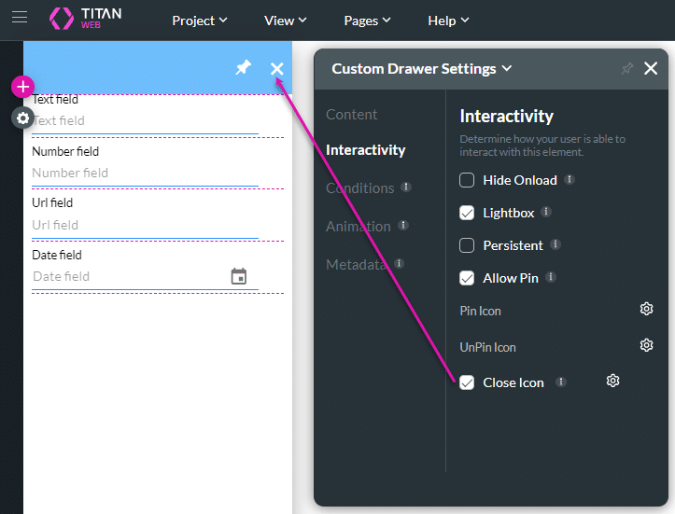Open the Project menu
675x514 pixels.
(x=199, y=21)
